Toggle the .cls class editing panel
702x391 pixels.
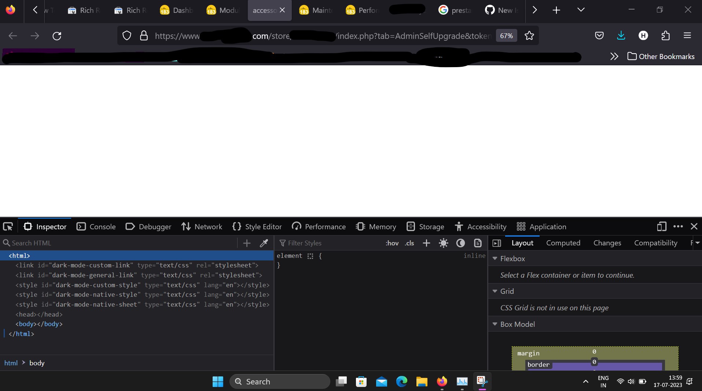409,243
